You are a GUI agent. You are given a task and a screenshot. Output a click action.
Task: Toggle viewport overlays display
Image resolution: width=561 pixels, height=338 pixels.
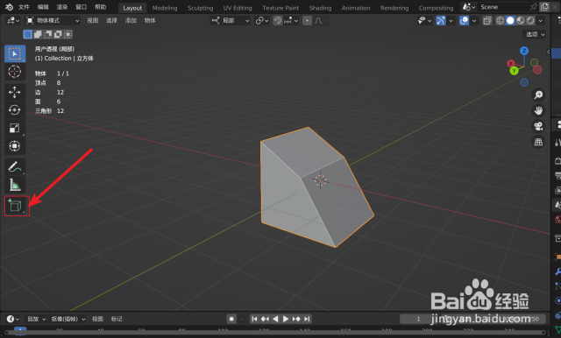click(x=464, y=21)
